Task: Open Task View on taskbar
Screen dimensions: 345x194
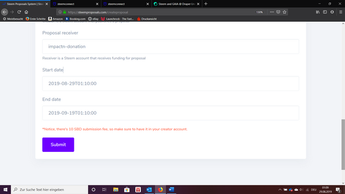Action: click(x=104, y=190)
